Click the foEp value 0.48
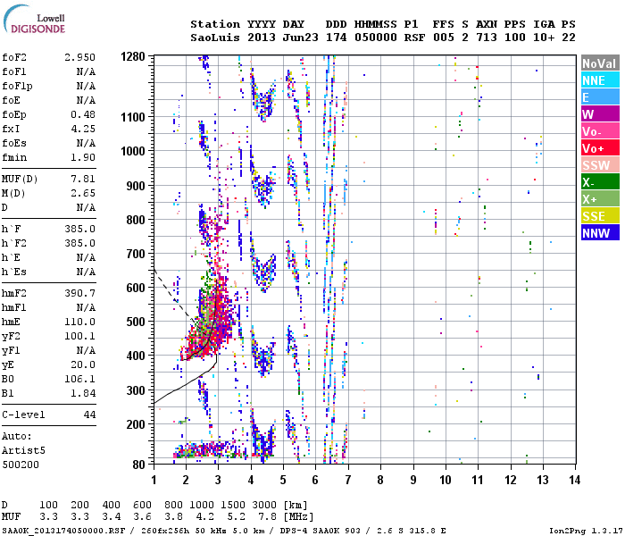This screenshot has width=625, height=536. pos(83,114)
